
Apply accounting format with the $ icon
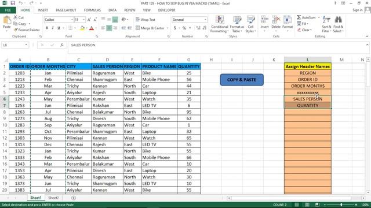point(175,28)
